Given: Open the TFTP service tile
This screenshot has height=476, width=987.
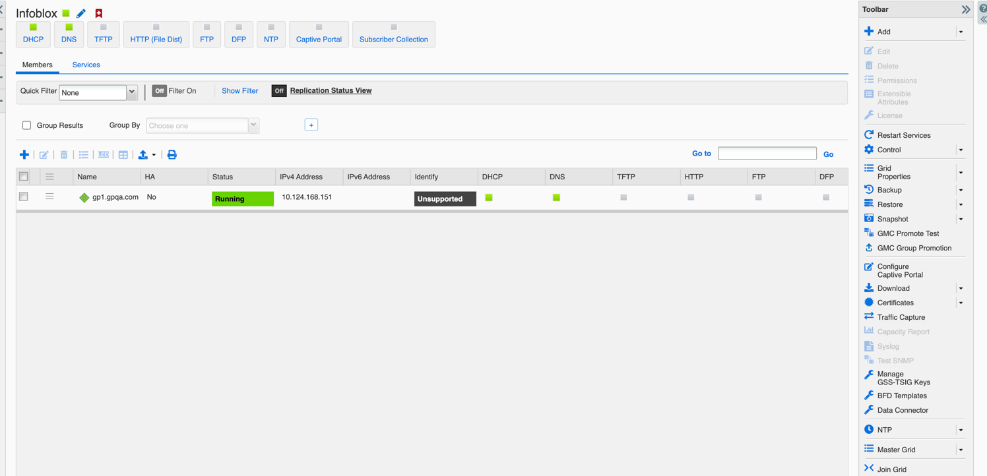Looking at the screenshot, I should coord(104,34).
